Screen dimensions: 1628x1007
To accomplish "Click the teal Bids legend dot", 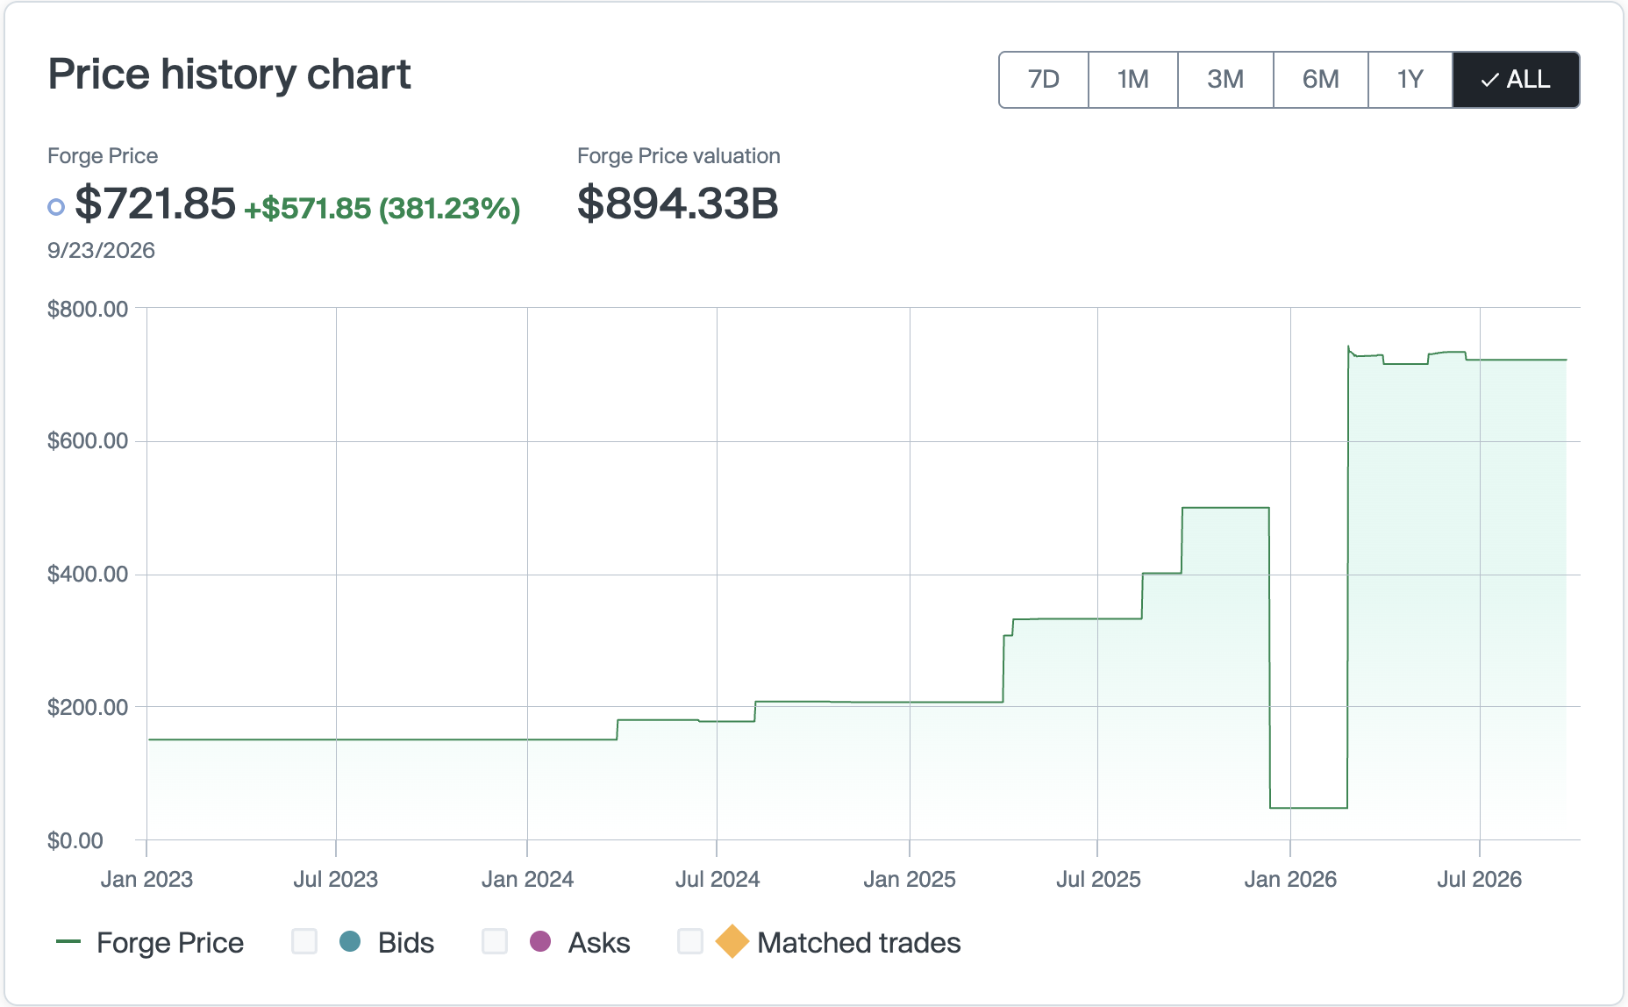I will 350,941.
